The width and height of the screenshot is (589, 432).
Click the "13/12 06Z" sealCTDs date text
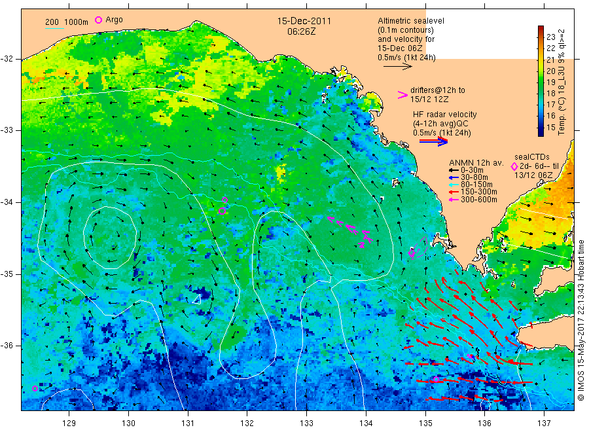(x=533, y=175)
